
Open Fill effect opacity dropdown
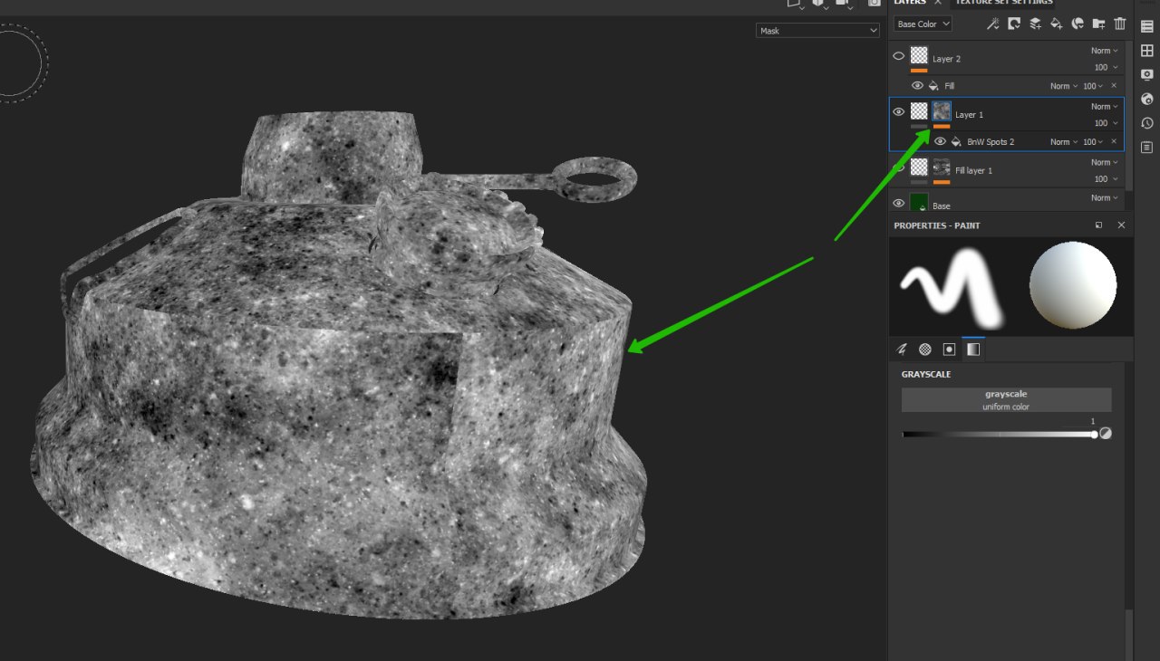pyautogui.click(x=1093, y=86)
